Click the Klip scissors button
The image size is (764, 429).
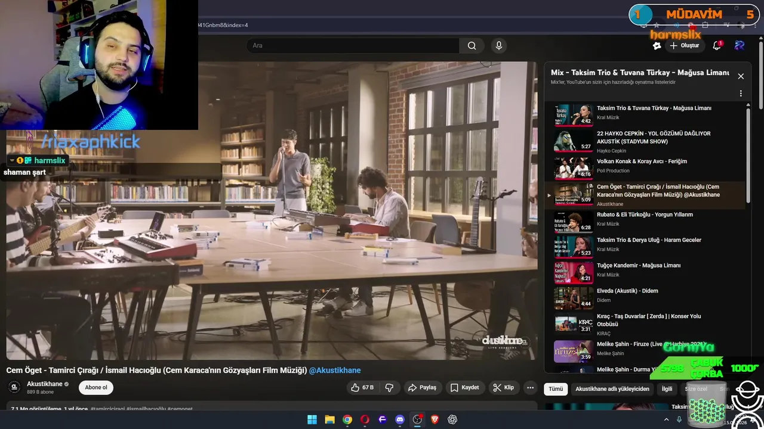tap(503, 387)
